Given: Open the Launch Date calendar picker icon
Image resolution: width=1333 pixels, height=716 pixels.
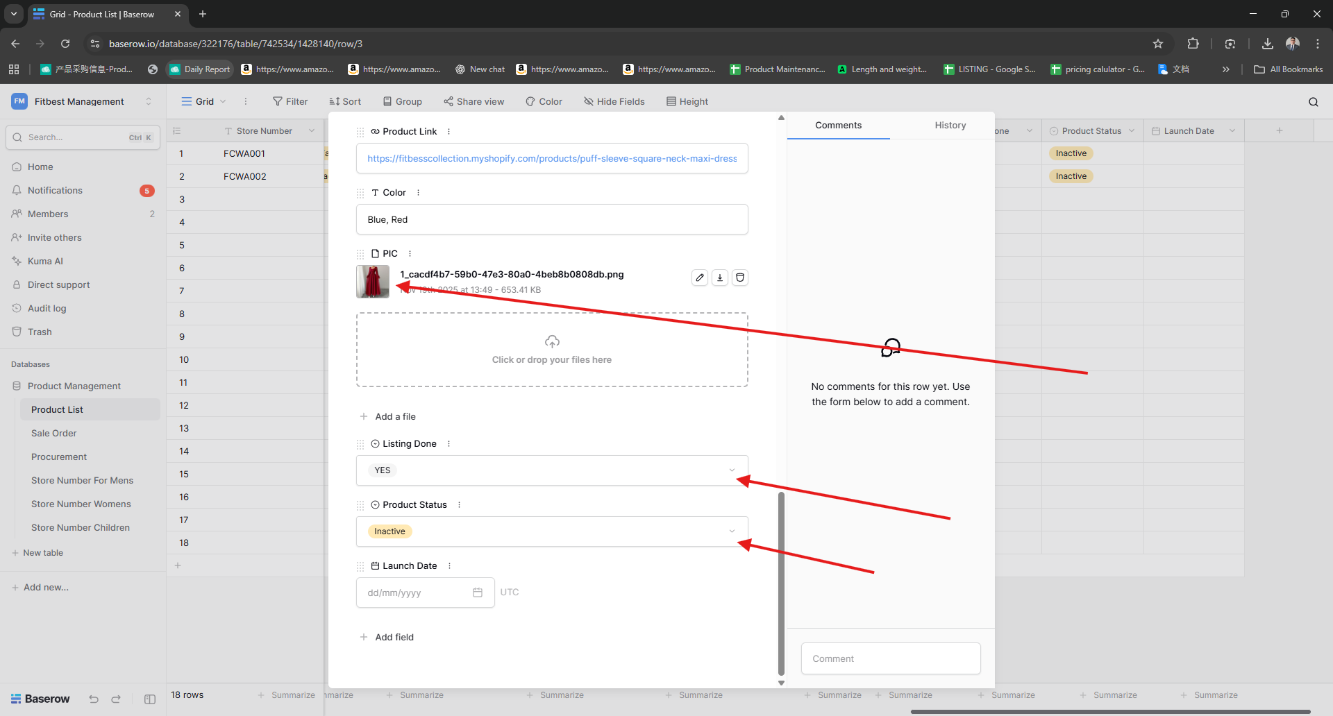Looking at the screenshot, I should [x=478, y=593].
